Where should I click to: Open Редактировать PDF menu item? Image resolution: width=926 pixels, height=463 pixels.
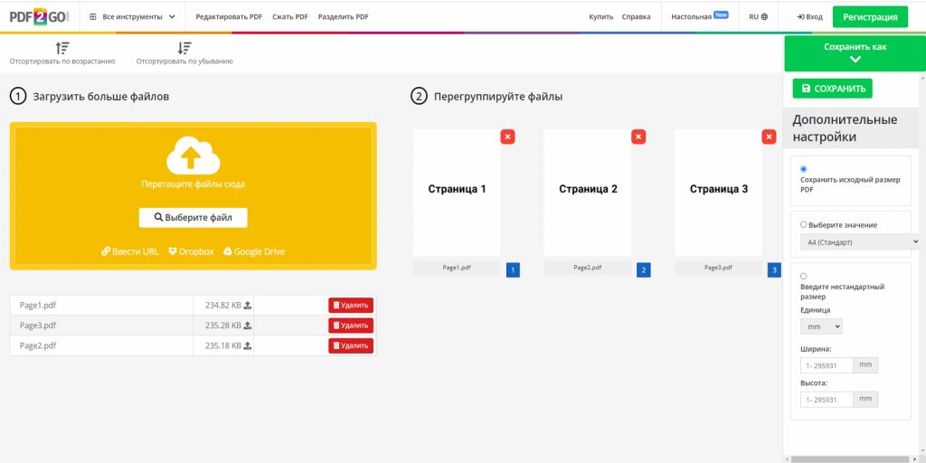click(229, 17)
